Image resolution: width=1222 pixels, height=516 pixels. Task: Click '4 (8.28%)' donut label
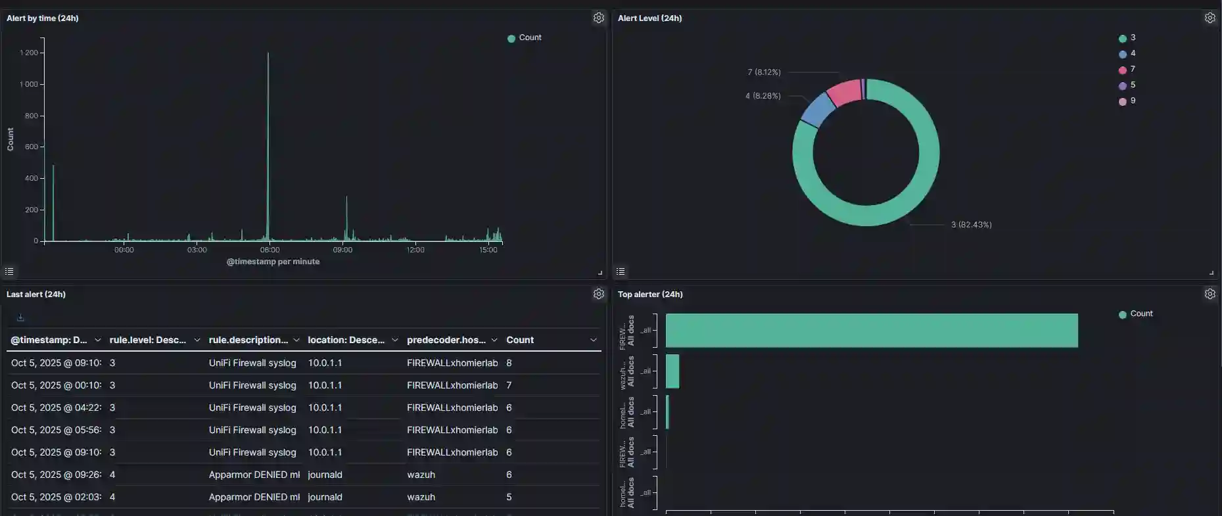coord(763,96)
